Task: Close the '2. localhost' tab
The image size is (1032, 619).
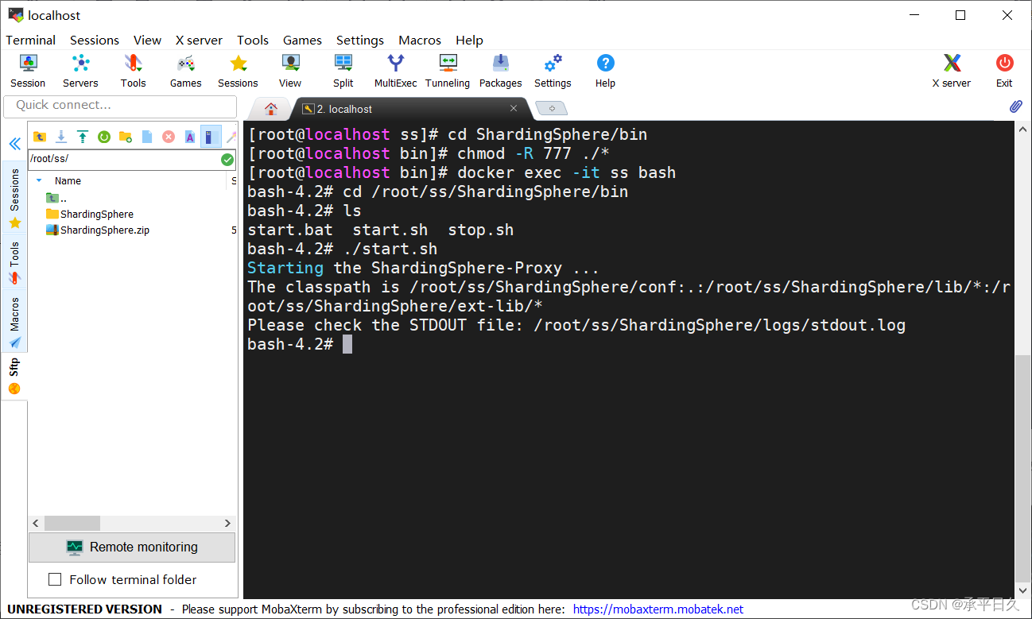Action: (x=514, y=109)
